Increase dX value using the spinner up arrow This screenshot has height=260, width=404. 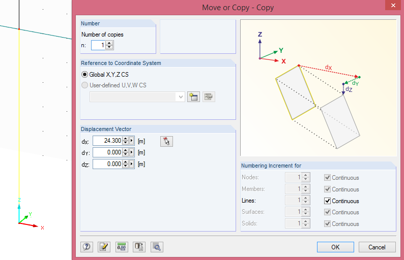click(x=126, y=139)
